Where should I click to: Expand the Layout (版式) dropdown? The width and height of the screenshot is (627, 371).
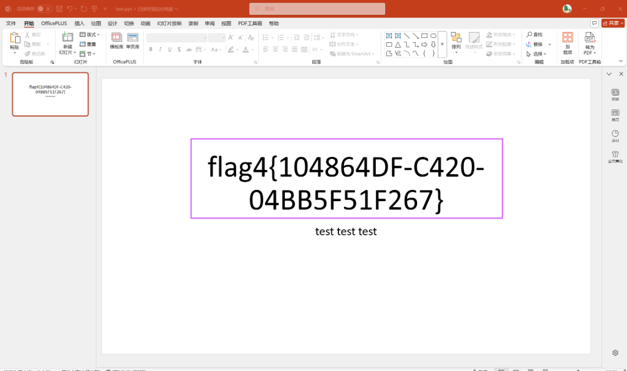pos(90,35)
